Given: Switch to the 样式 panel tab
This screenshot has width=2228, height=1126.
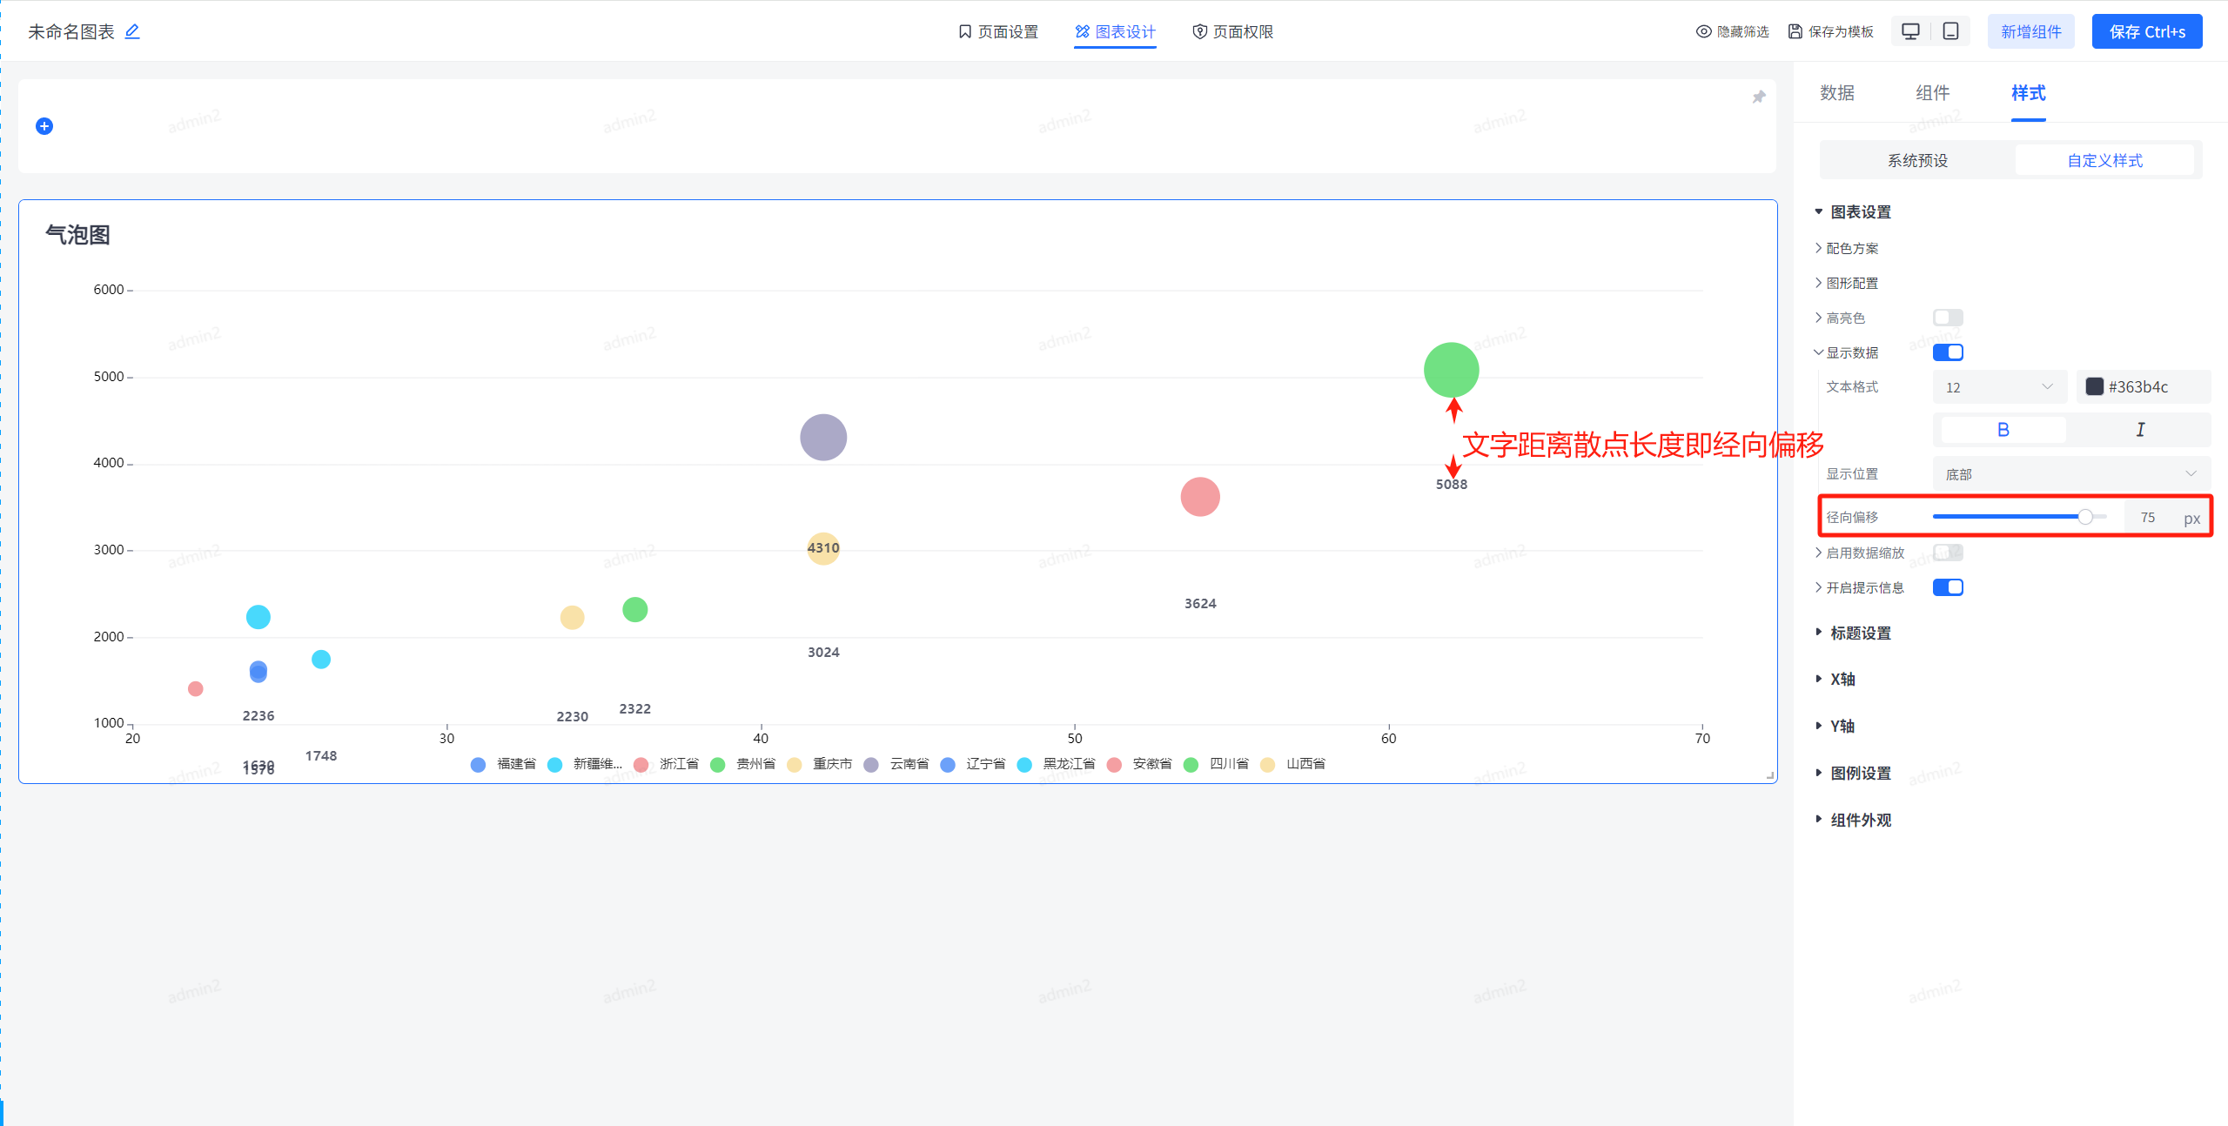Looking at the screenshot, I should pos(2029,93).
